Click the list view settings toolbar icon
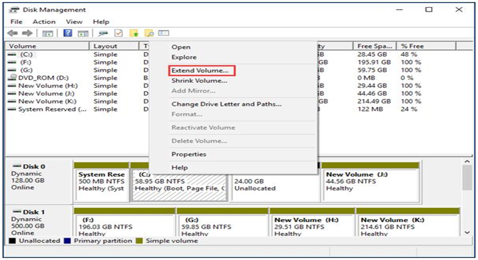The height and width of the screenshot is (260, 478). coord(164,33)
